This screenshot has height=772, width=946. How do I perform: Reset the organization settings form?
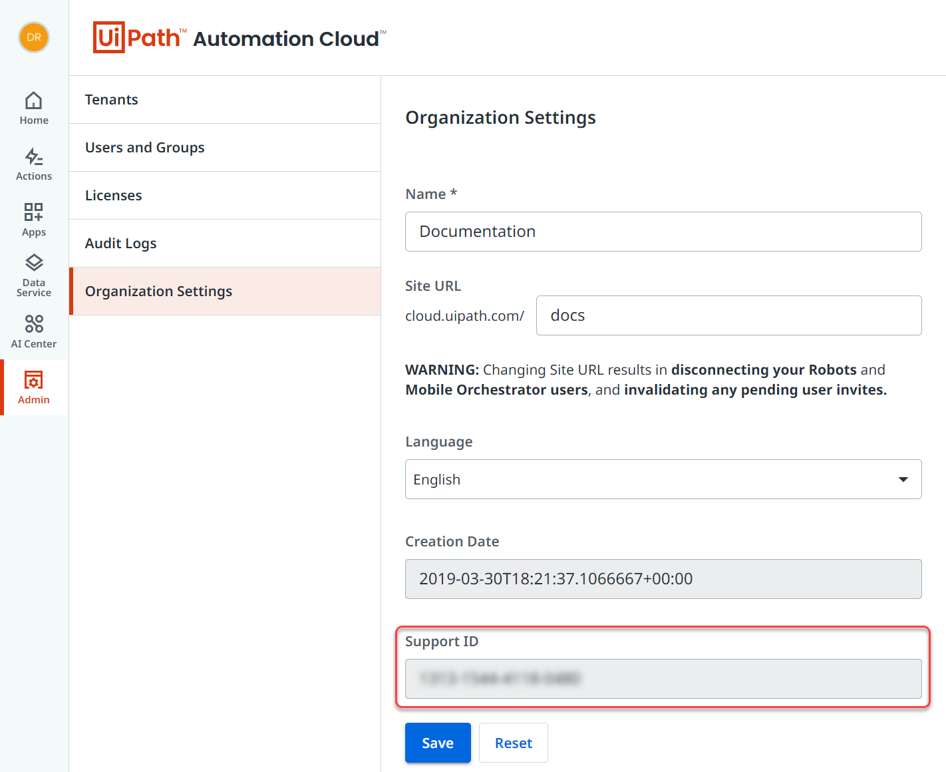[x=514, y=743]
